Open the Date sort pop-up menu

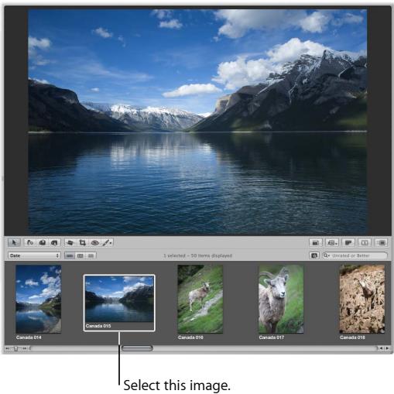coord(34,255)
